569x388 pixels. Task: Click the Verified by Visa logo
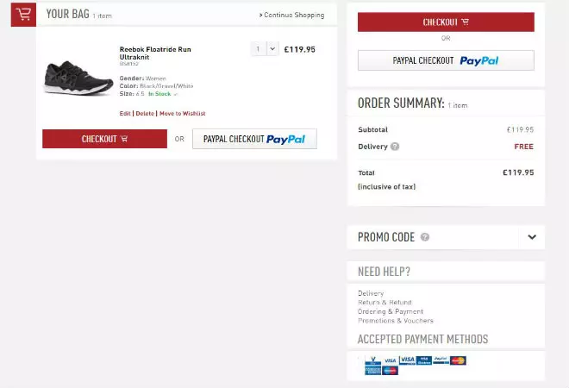[373, 360]
